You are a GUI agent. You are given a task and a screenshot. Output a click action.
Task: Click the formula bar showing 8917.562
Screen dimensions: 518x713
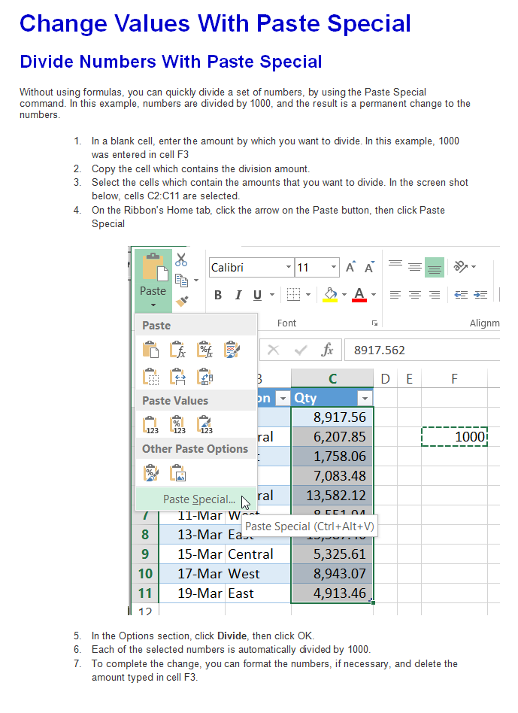tap(422, 350)
